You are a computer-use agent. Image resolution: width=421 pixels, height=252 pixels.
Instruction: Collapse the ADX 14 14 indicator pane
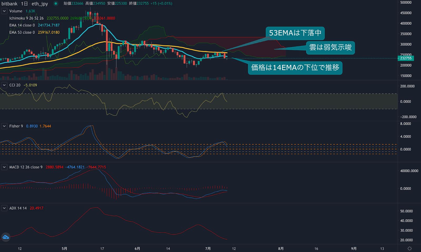pyautogui.click(x=4, y=208)
